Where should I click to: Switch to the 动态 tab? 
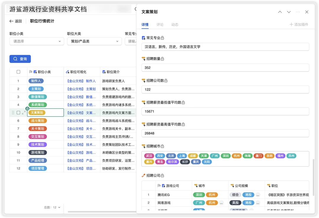175,25
